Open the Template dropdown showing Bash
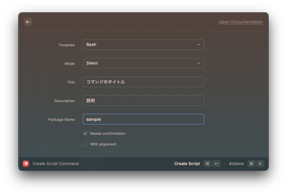 (x=143, y=45)
